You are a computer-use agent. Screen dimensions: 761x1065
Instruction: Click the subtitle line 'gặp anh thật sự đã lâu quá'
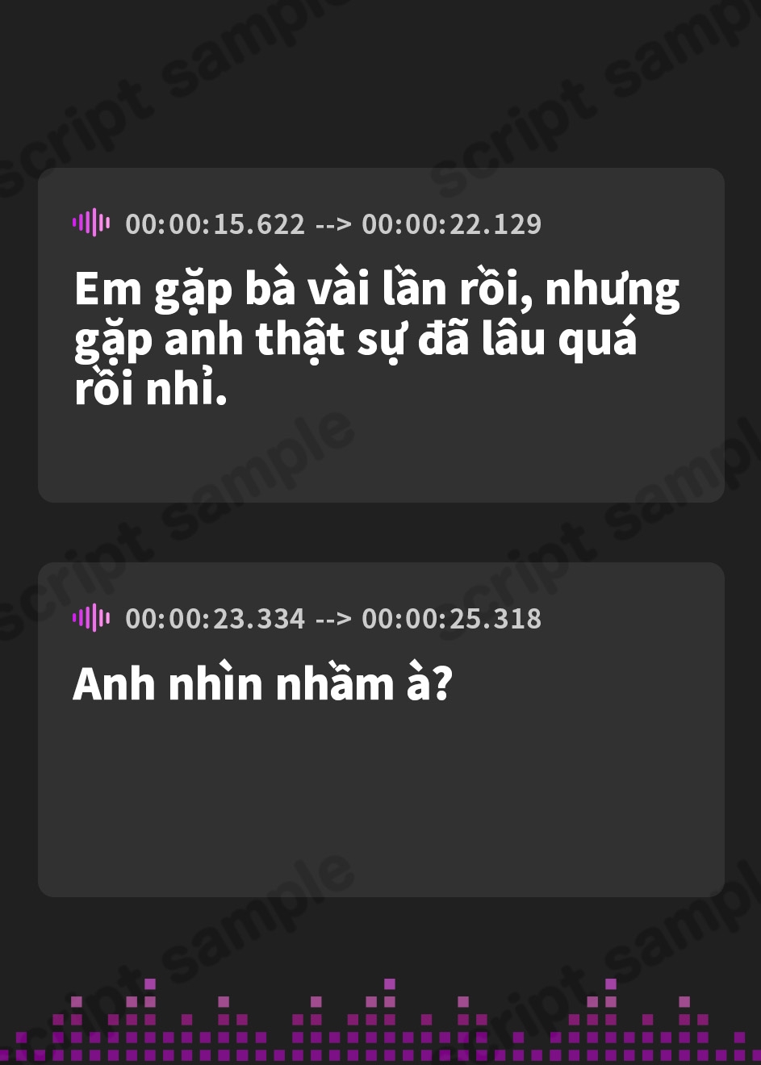(356, 339)
